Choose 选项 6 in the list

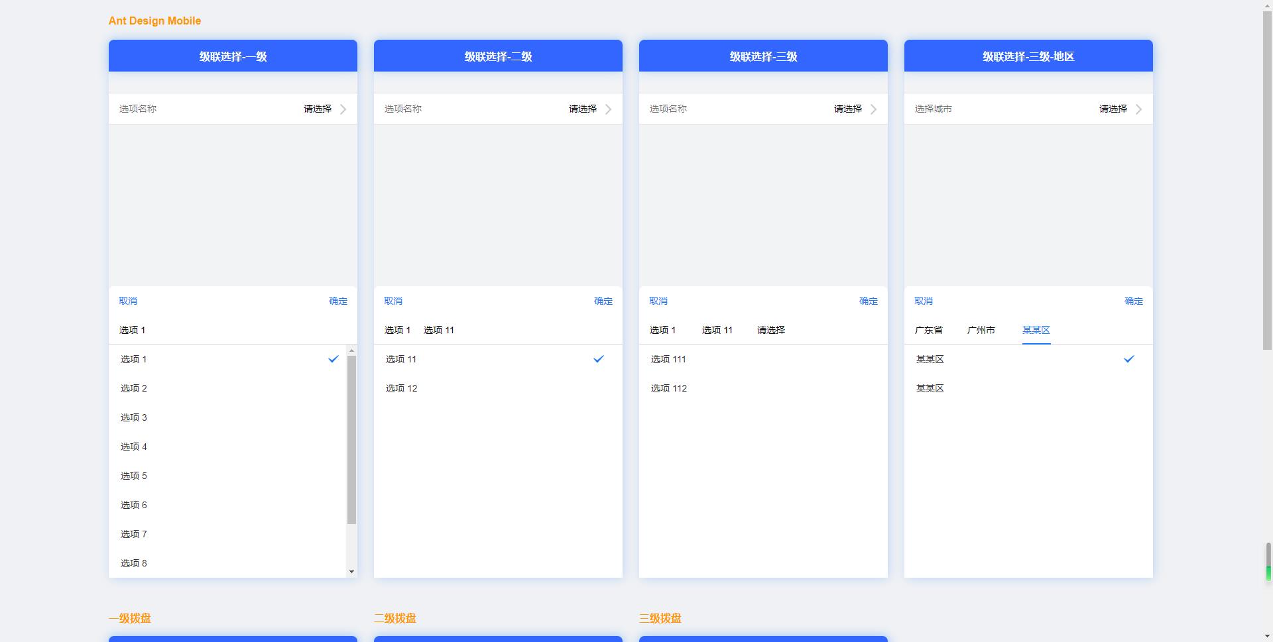(x=227, y=505)
